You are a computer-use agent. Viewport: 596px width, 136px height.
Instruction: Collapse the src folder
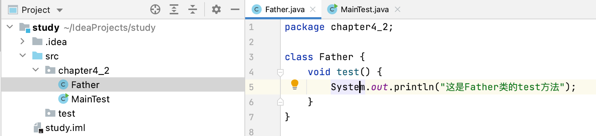click(x=23, y=55)
